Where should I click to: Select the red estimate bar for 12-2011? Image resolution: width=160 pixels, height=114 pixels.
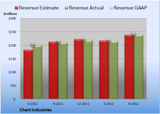79,69
